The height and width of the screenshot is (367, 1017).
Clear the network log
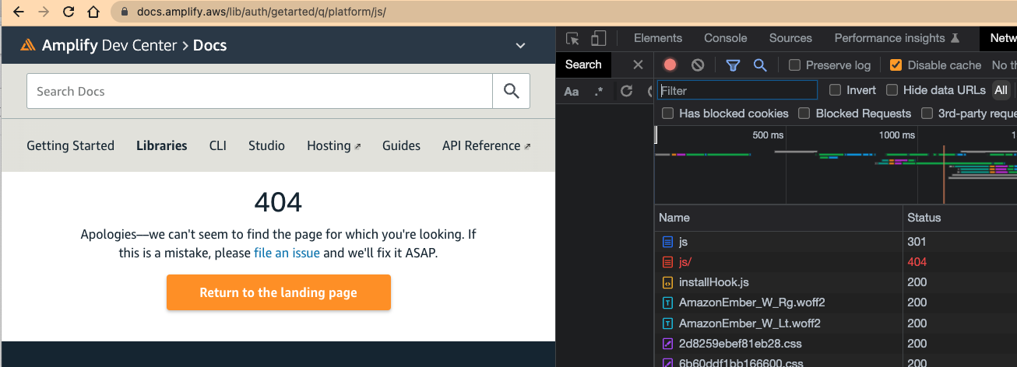(698, 65)
